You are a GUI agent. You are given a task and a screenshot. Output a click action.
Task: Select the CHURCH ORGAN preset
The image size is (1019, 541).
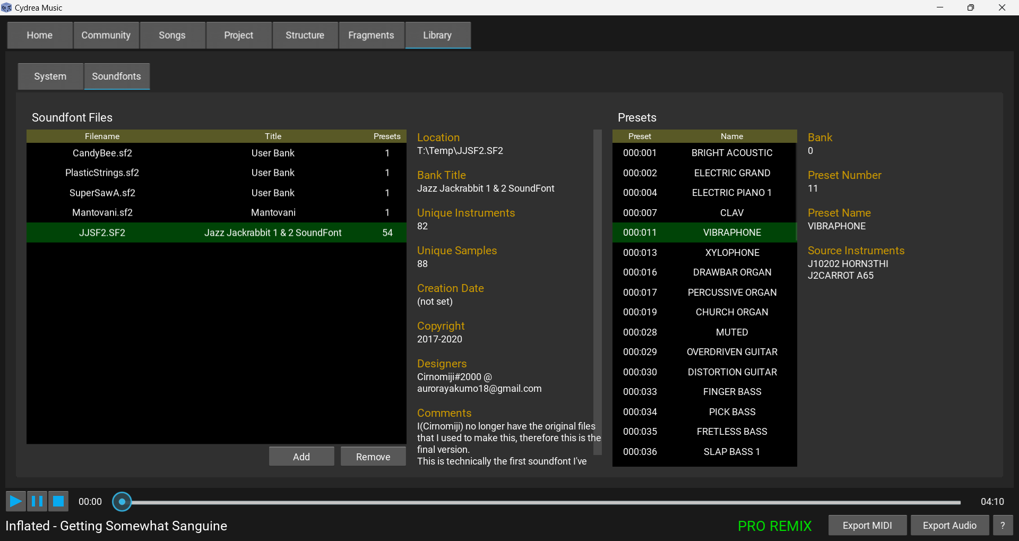(x=704, y=312)
